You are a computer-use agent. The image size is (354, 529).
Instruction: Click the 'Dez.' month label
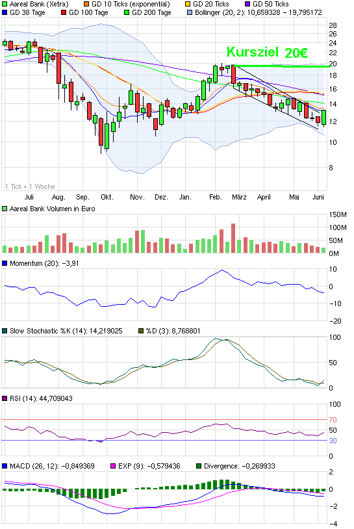coord(161,197)
